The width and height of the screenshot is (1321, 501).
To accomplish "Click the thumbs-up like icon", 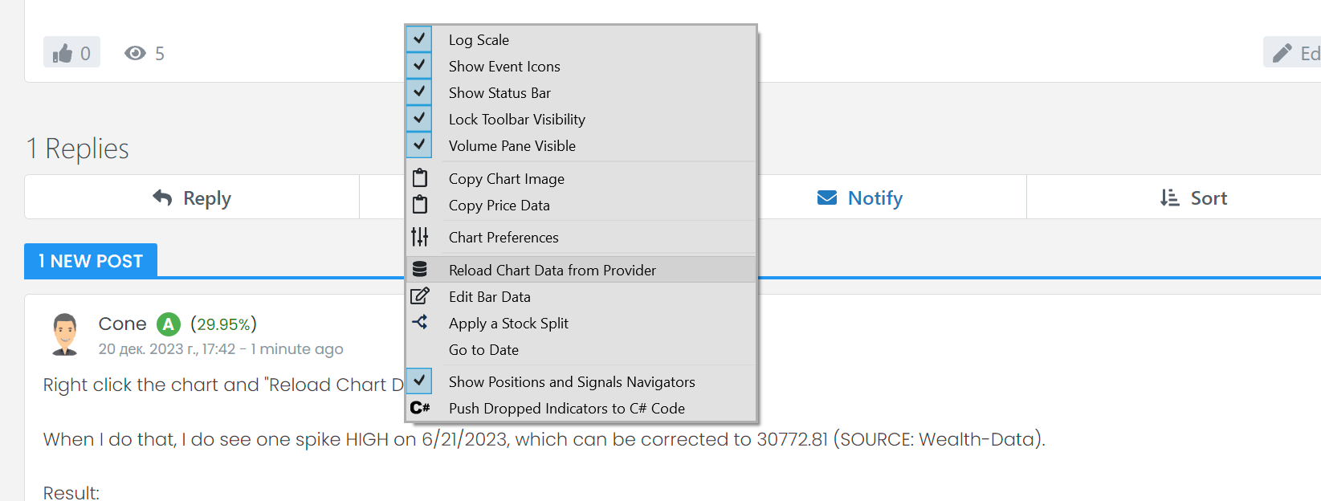I will coord(63,53).
